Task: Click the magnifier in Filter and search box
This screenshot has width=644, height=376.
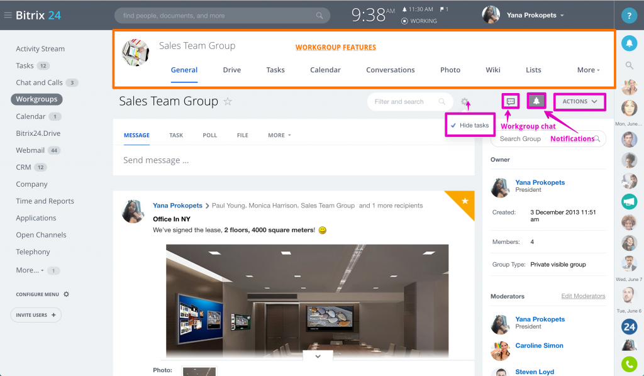Action: [442, 101]
